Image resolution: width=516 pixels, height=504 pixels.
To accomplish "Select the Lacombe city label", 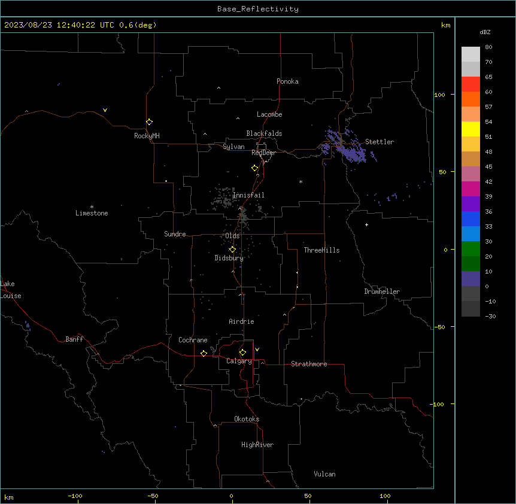I will tap(269, 114).
